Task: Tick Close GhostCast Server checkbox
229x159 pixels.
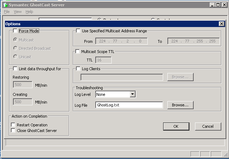Action: (13, 130)
